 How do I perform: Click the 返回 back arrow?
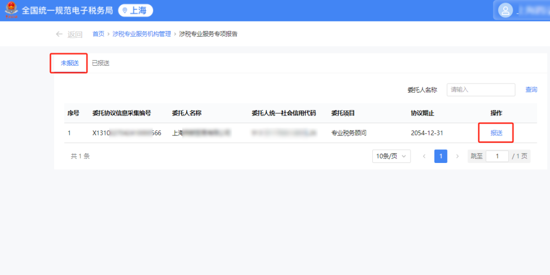[x=60, y=34]
